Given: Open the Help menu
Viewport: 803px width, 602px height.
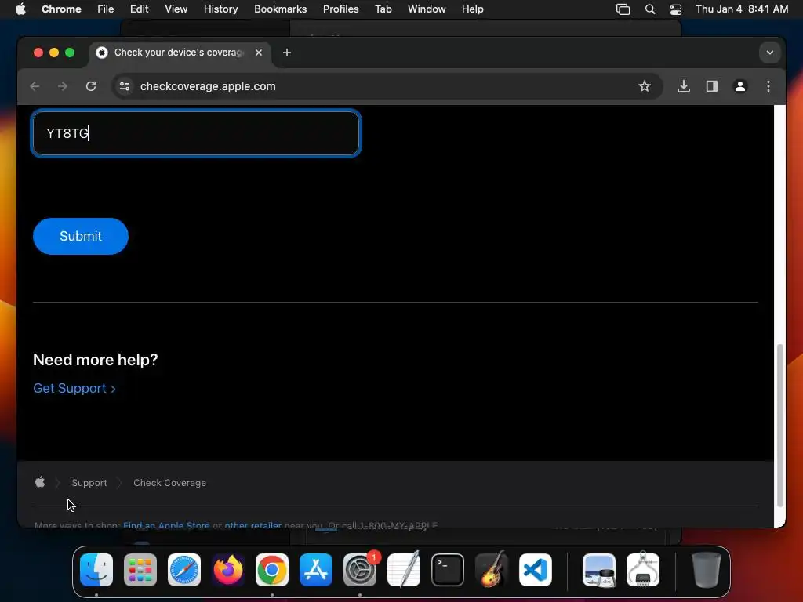Looking at the screenshot, I should click(x=472, y=9).
